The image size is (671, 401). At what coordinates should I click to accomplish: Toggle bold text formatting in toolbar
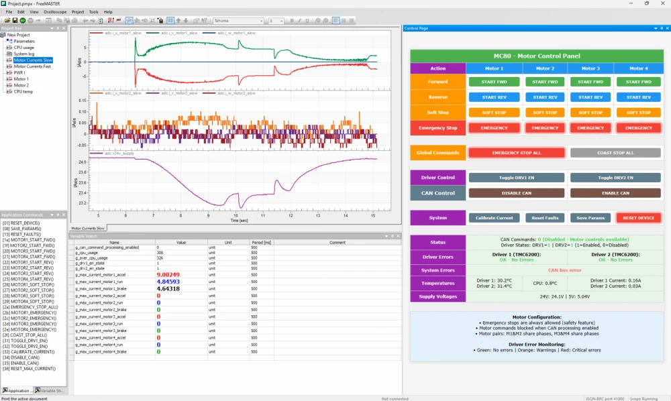[291, 20]
